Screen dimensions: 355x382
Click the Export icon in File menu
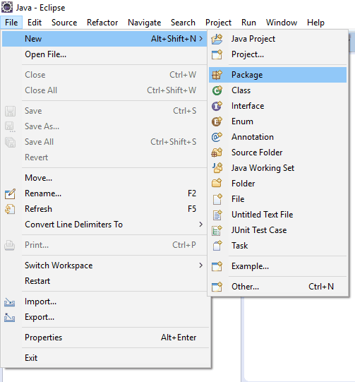click(x=9, y=318)
